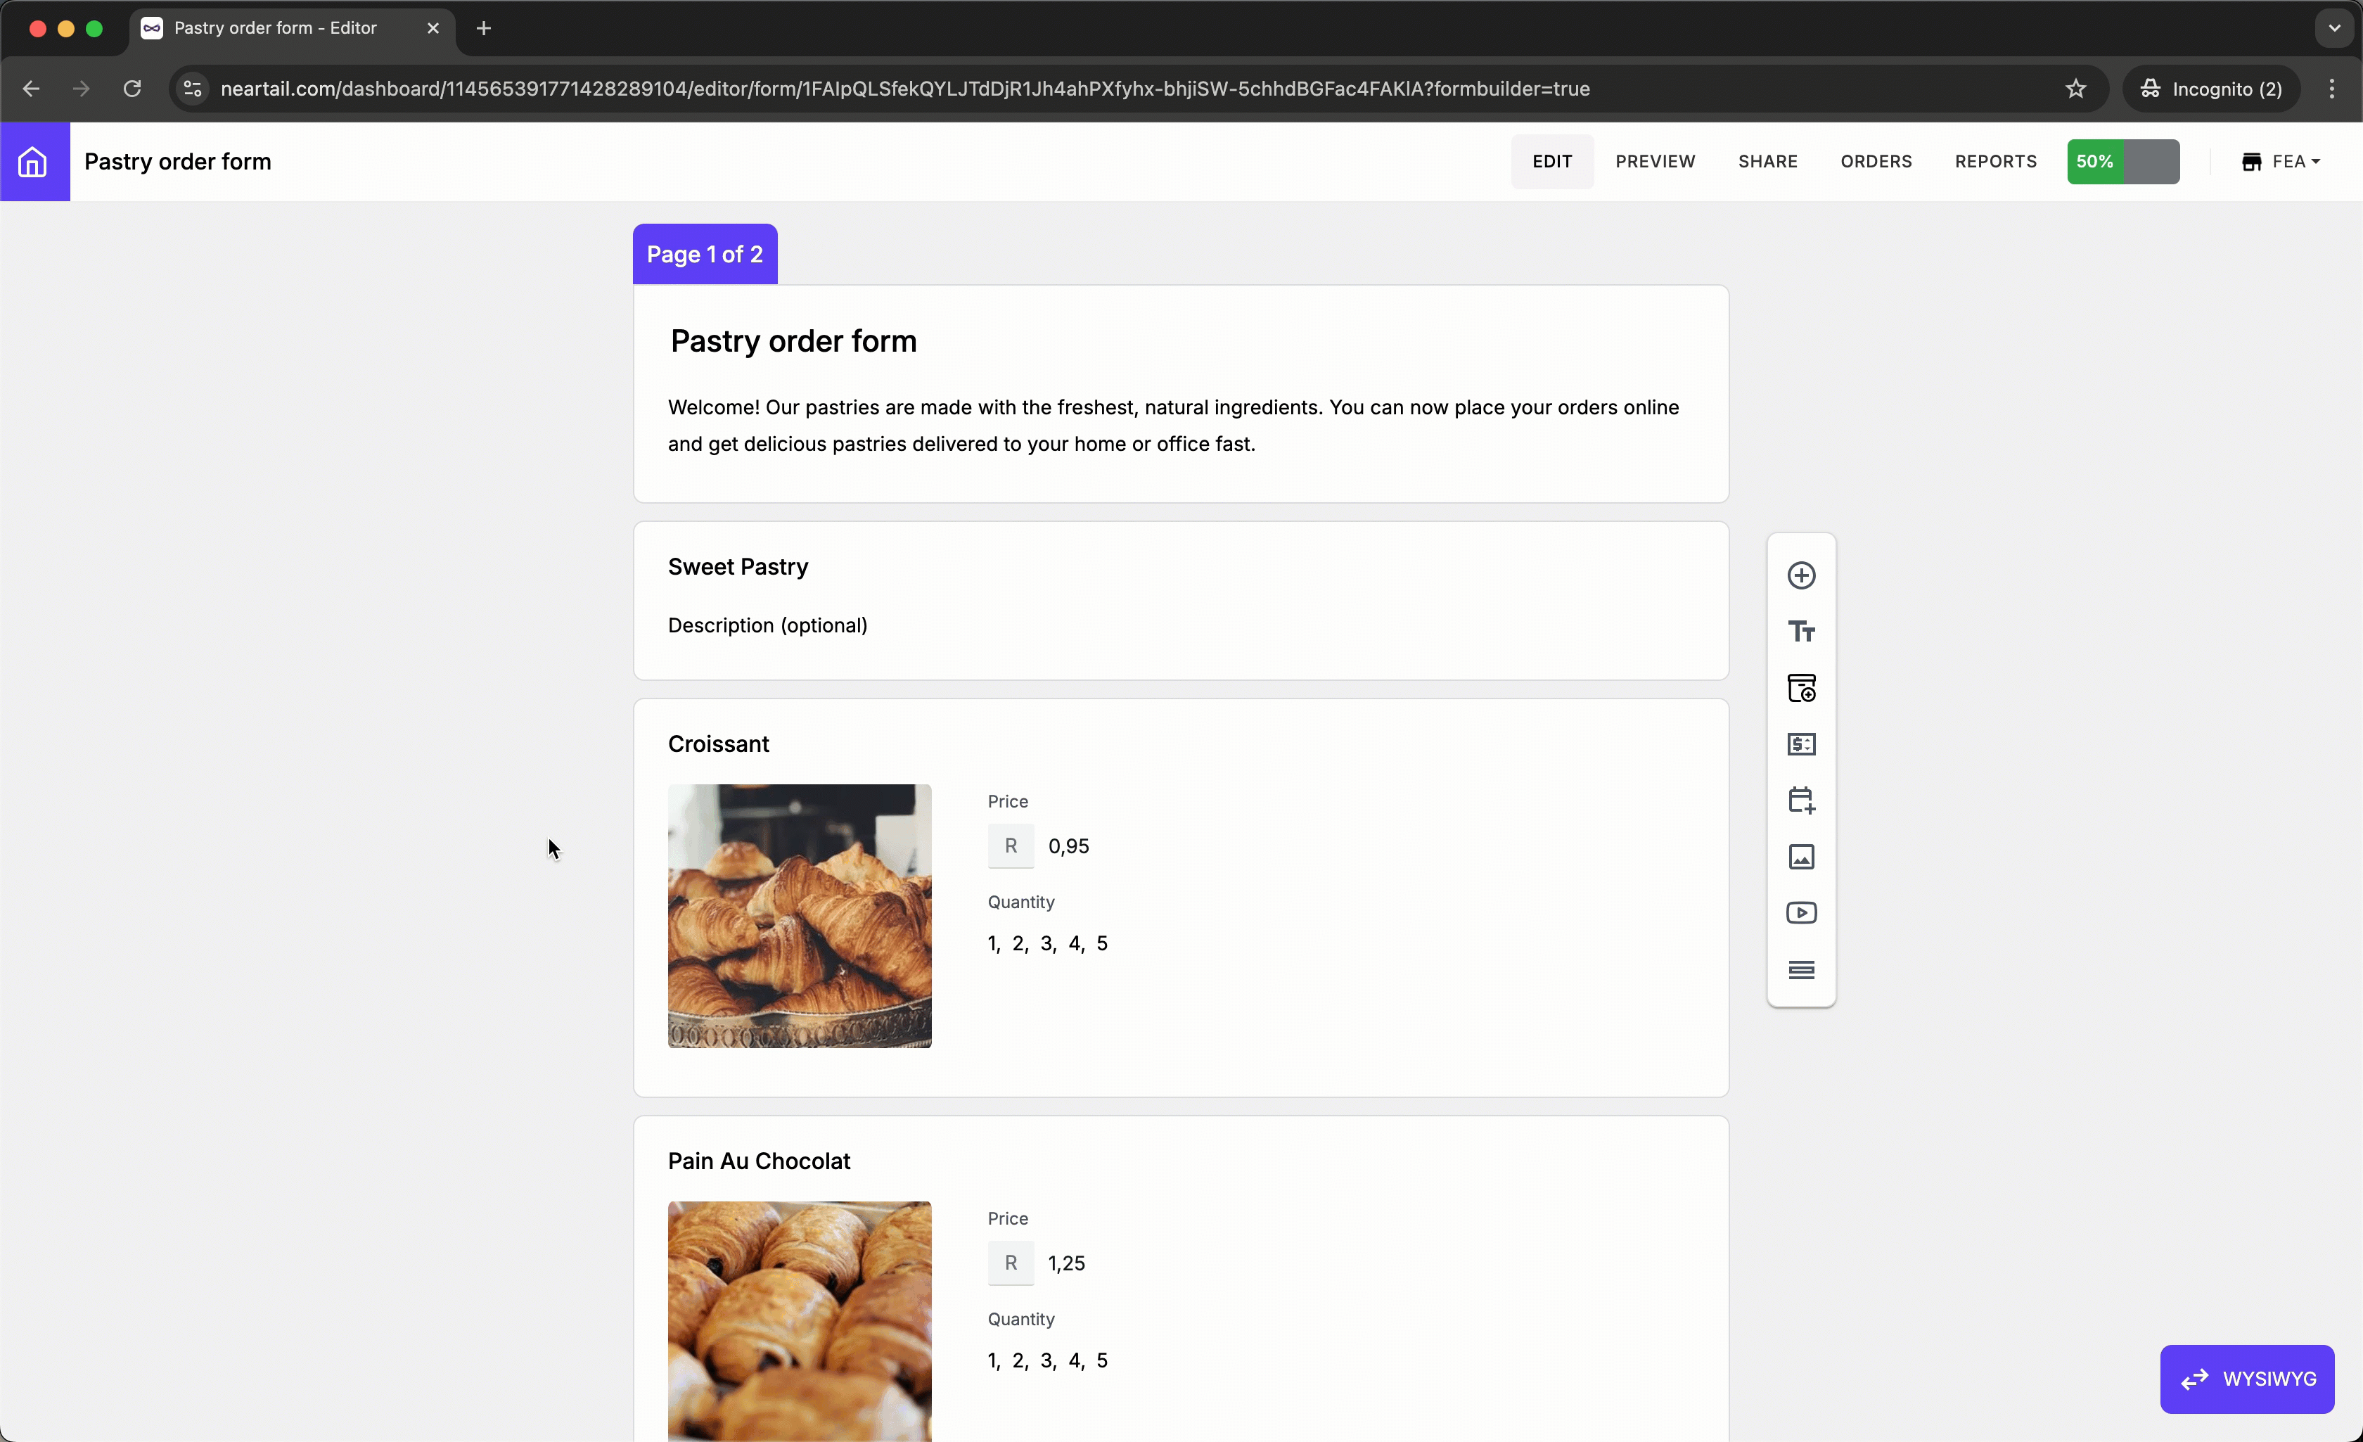The image size is (2363, 1442).
Task: Click the add product box icon
Action: (1801, 688)
